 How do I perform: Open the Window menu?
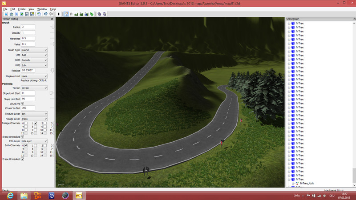[x=42, y=9]
